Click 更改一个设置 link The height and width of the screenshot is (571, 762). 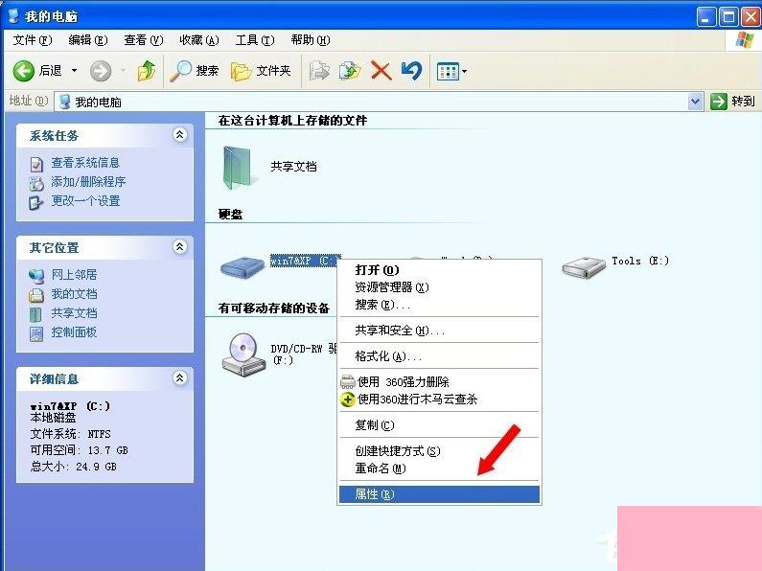[x=85, y=201]
